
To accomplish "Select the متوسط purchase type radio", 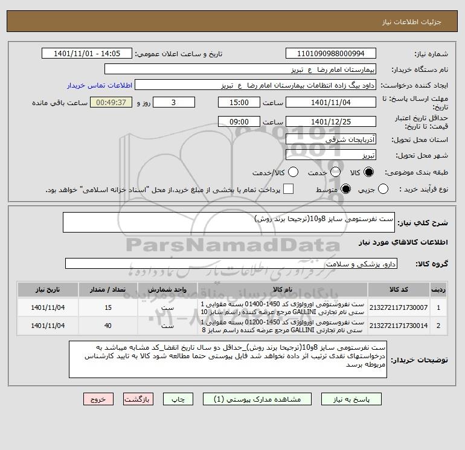I will (345, 189).
